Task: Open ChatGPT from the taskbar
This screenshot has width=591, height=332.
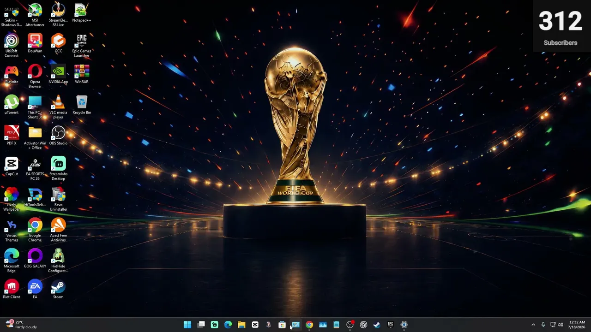Action: 363,325
